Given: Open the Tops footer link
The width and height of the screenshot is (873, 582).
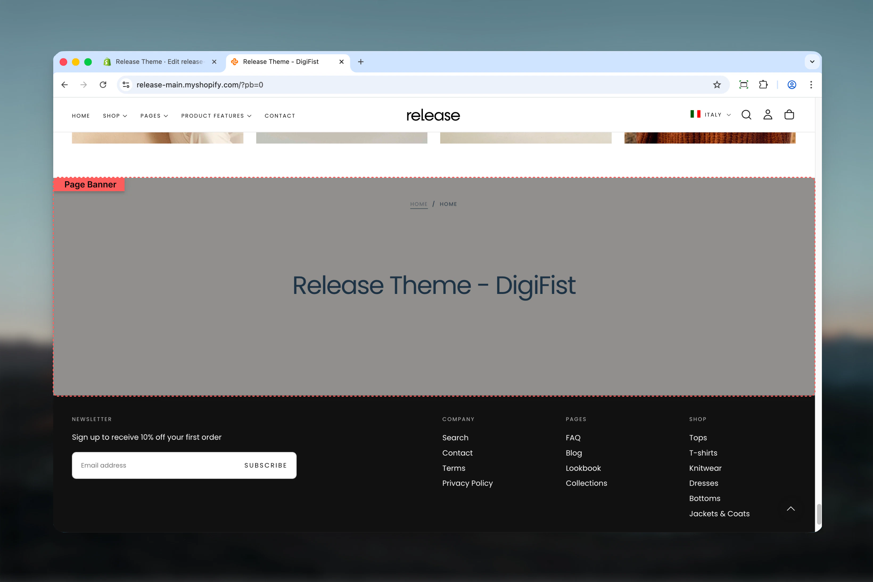Looking at the screenshot, I should (x=698, y=438).
